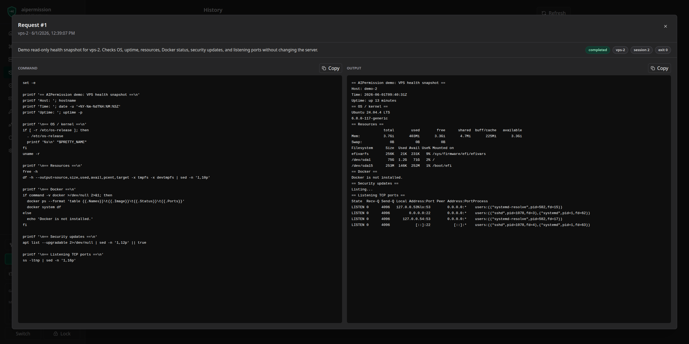Click the copy icon beside OUTPUT
The height and width of the screenshot is (344, 689).
[653, 68]
